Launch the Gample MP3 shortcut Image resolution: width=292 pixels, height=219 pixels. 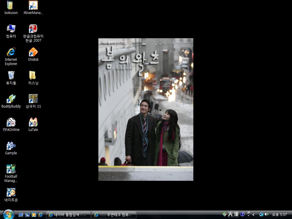point(11,148)
